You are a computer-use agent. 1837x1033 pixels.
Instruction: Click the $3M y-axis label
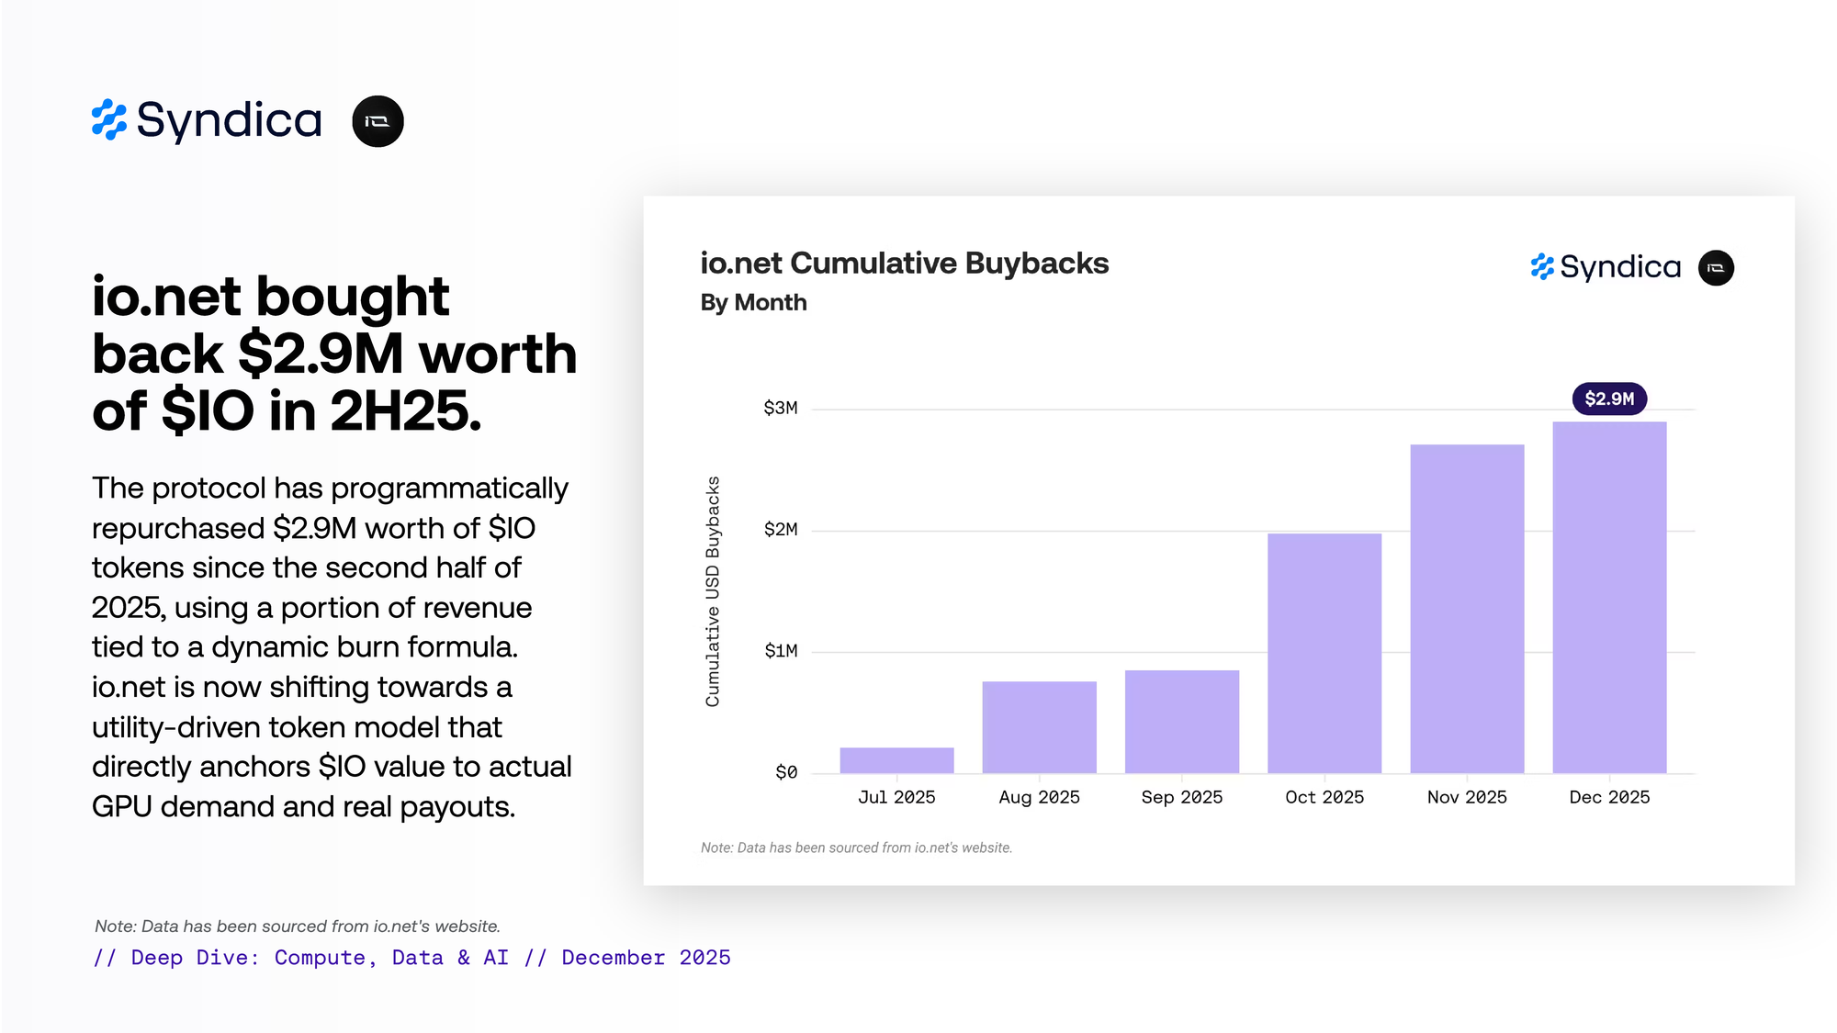tap(780, 408)
